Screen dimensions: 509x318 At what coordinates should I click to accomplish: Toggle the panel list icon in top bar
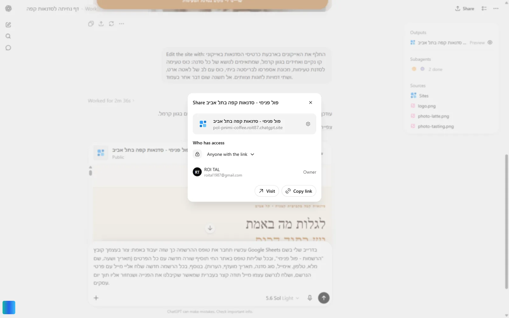[x=484, y=9]
